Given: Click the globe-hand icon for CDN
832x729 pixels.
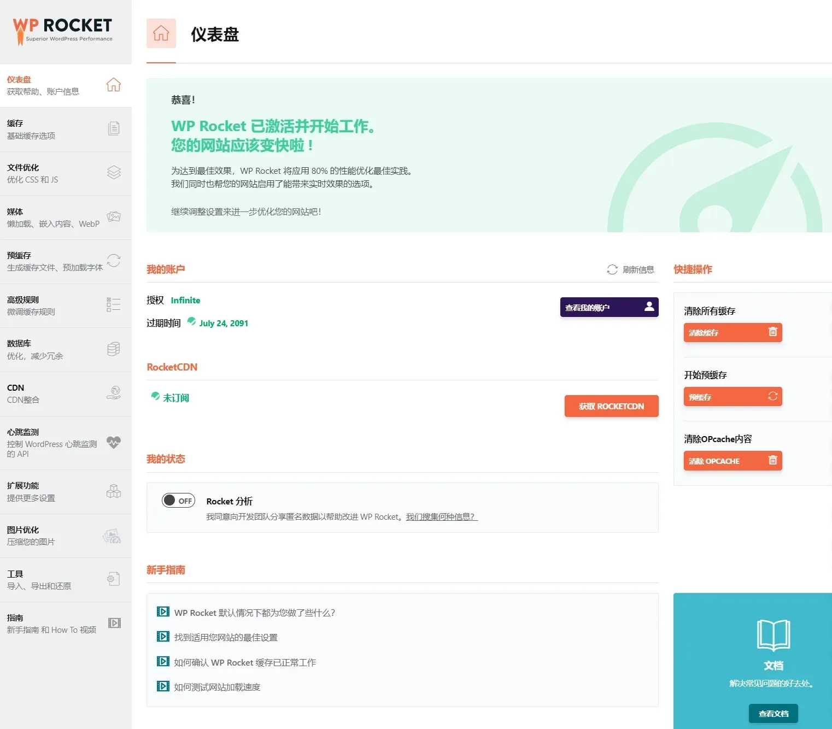Looking at the screenshot, I should (x=114, y=393).
